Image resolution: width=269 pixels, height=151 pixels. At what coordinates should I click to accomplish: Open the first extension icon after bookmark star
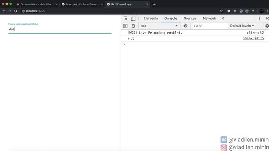coord(229,11)
